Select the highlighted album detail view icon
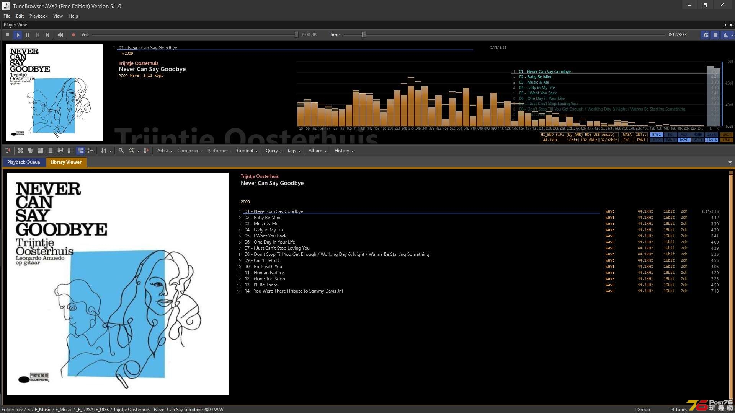 click(80, 151)
